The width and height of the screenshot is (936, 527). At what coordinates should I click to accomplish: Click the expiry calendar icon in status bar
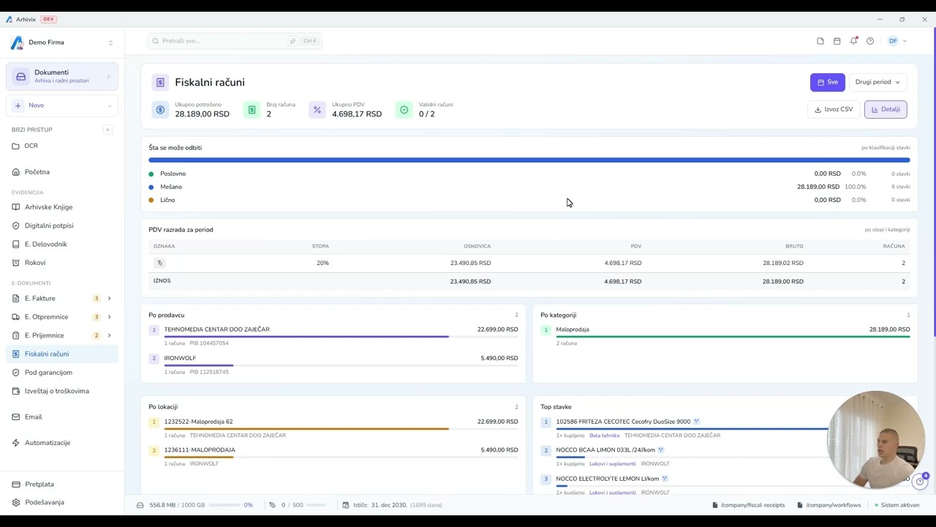pos(346,505)
